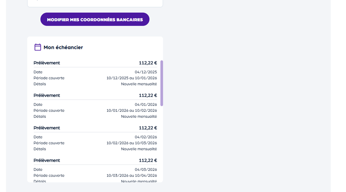Click the date 04/12/2025
Screen dimensions: 346x192
pyautogui.click(x=146, y=72)
